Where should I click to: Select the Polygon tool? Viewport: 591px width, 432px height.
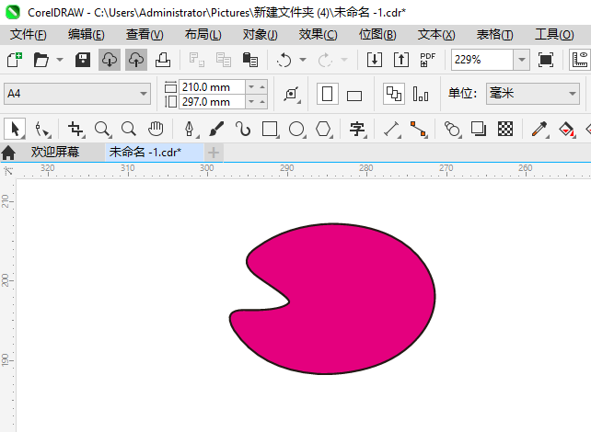(x=323, y=129)
